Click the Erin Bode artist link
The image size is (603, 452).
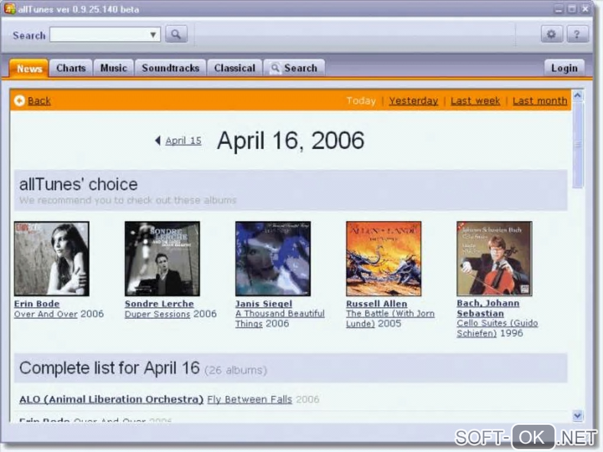pos(37,304)
